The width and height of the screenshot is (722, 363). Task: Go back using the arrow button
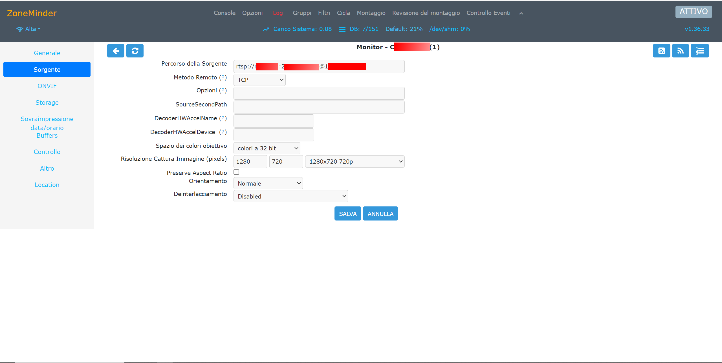(116, 51)
